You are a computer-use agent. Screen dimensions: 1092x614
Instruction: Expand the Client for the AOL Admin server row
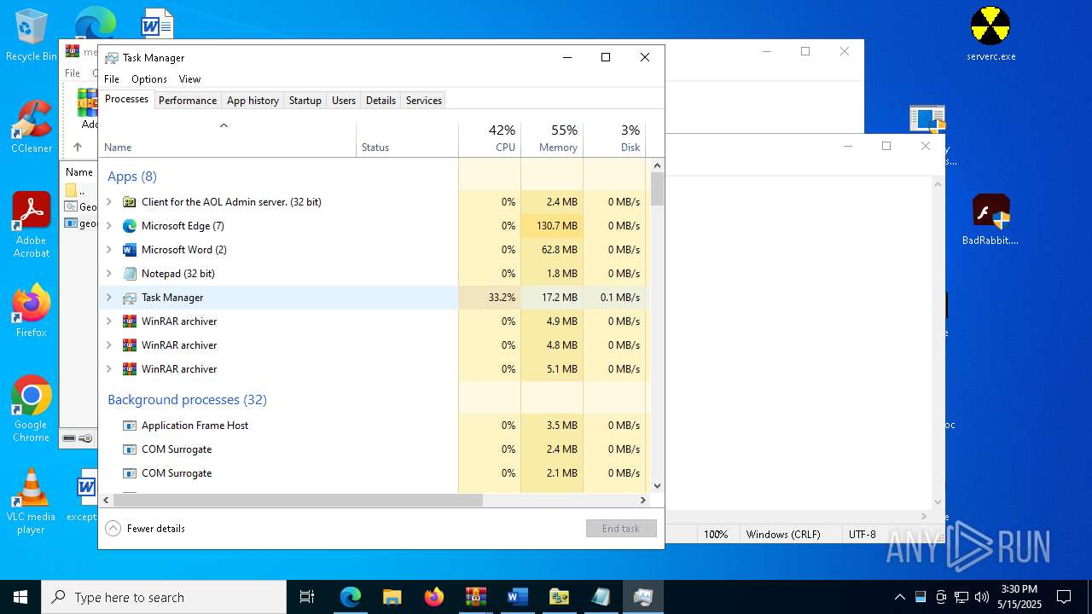click(108, 202)
